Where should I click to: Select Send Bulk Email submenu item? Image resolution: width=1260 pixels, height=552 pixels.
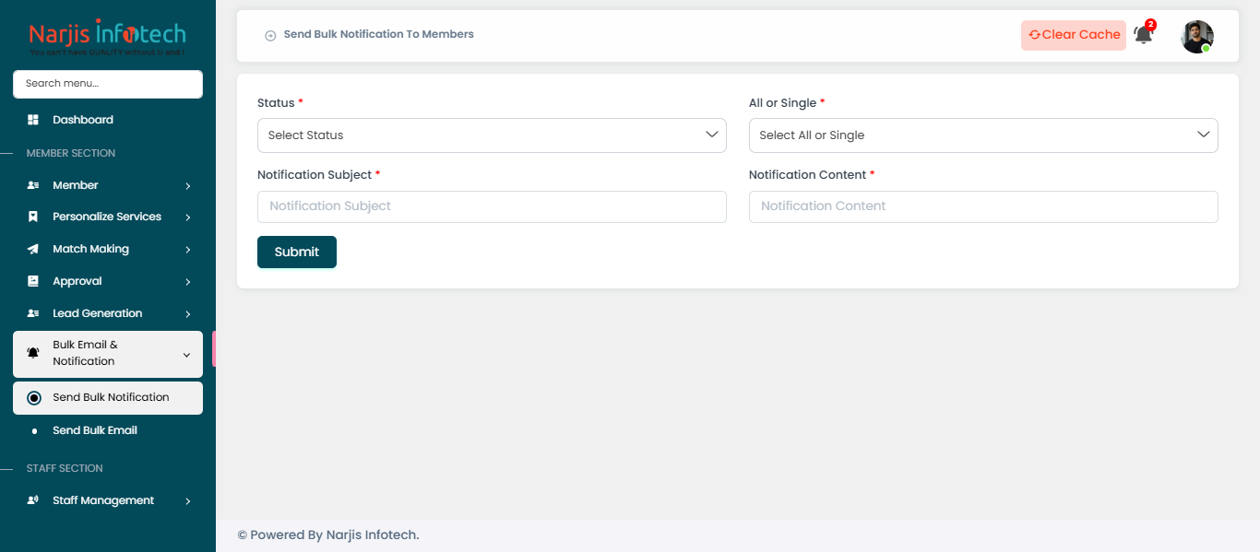[108, 430]
